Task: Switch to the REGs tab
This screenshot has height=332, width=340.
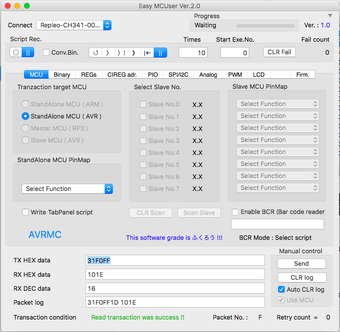Action: pyautogui.click(x=89, y=75)
